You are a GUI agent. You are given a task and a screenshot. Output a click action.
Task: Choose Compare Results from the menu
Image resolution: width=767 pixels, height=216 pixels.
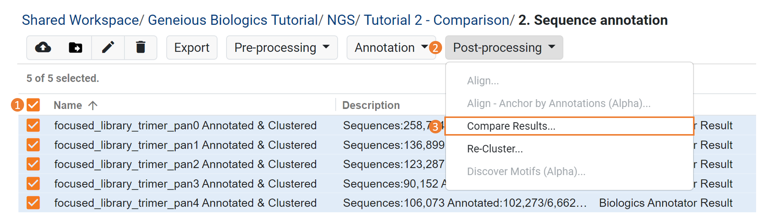pyautogui.click(x=511, y=126)
